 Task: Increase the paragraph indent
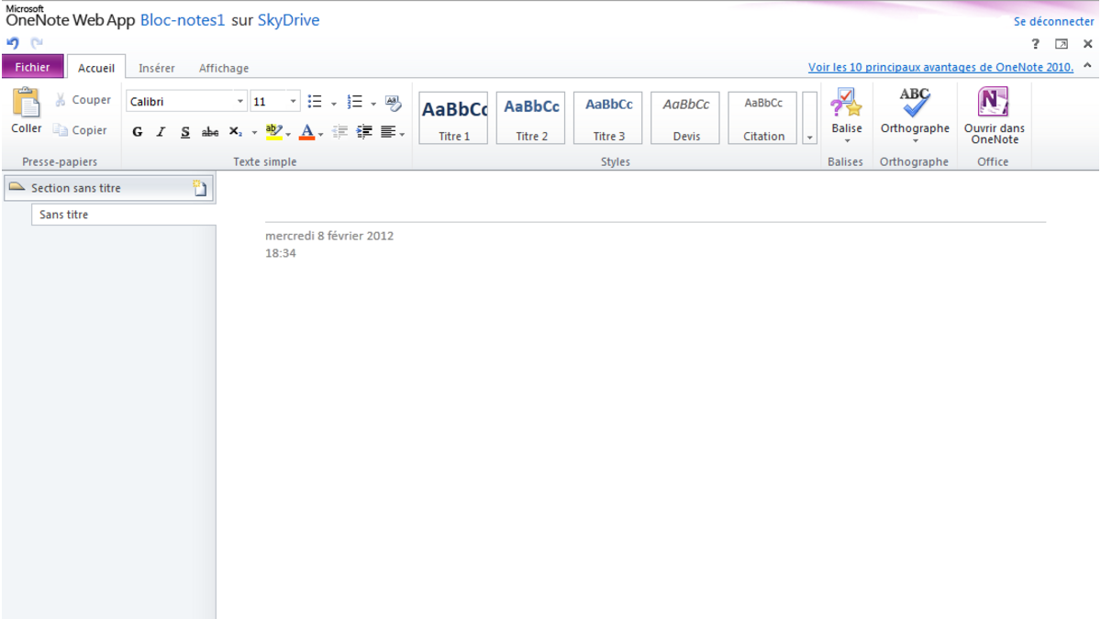click(x=364, y=132)
